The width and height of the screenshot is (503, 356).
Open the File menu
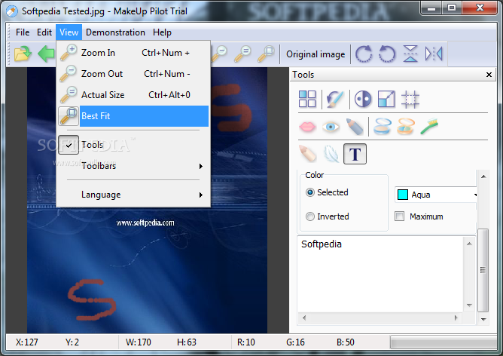point(23,32)
